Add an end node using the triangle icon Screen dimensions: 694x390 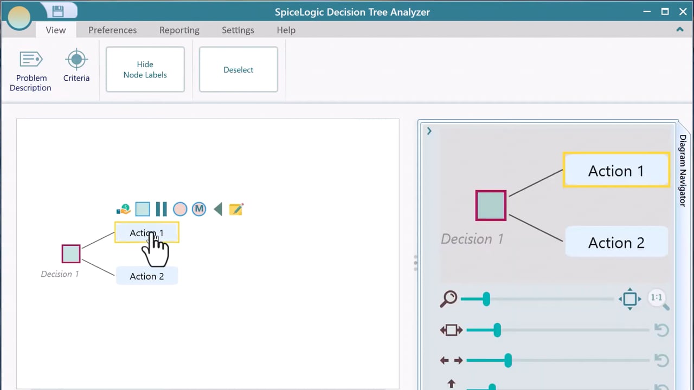(x=218, y=209)
